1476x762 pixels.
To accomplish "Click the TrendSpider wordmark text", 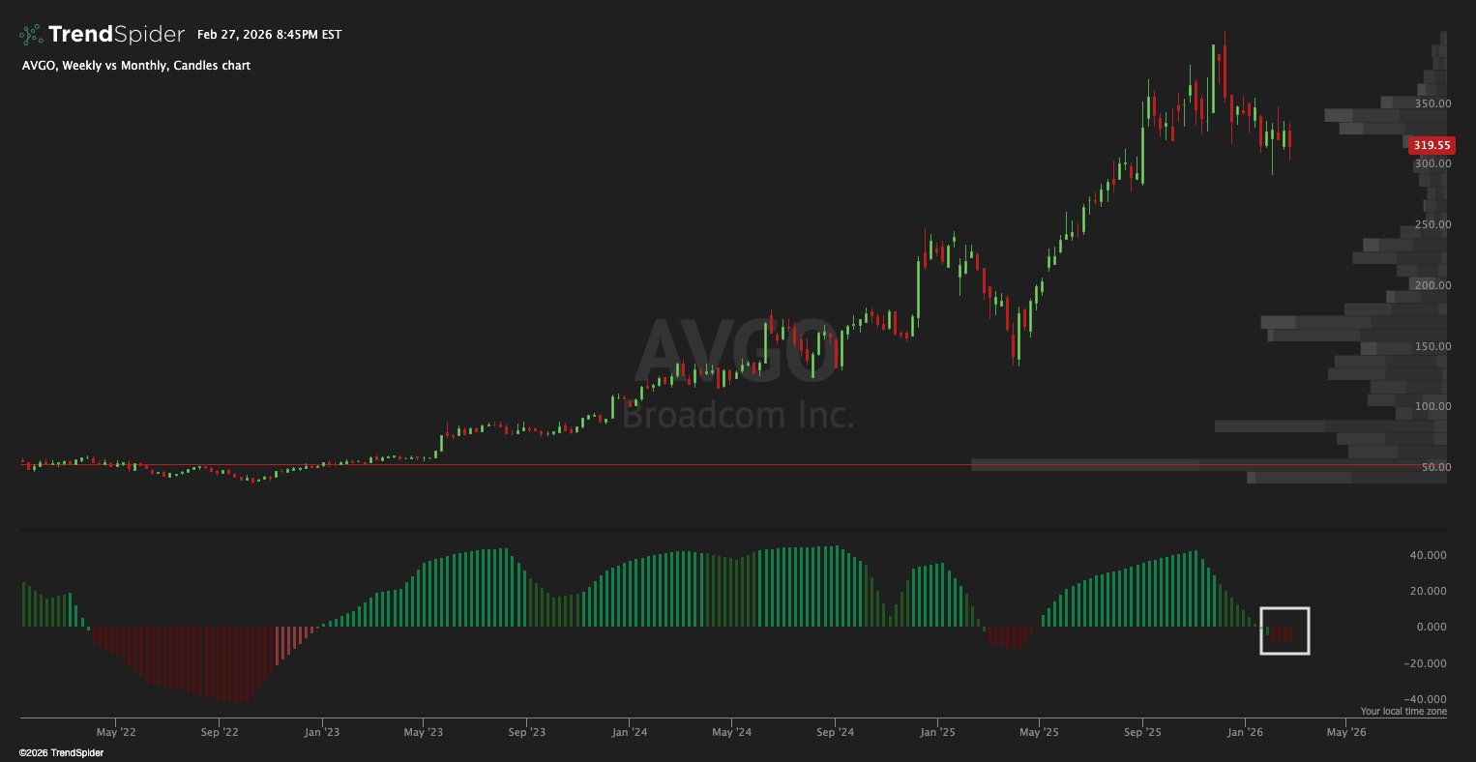I will click(116, 35).
